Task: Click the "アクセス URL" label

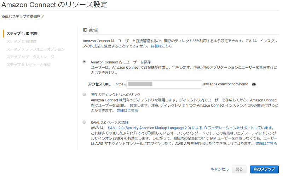Action: click(x=99, y=84)
